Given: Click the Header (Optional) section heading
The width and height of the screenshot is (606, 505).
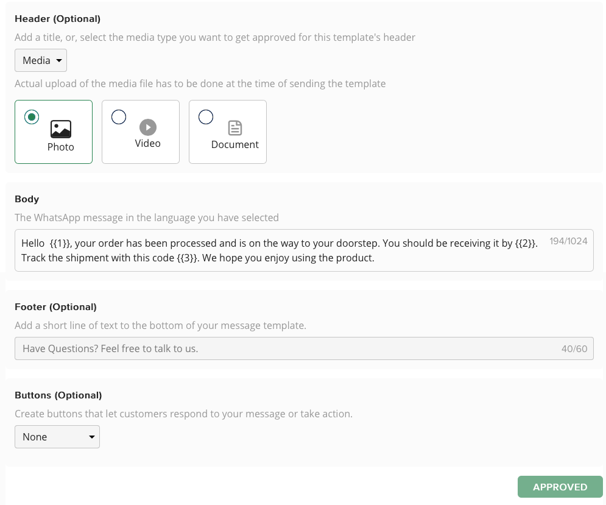Looking at the screenshot, I should pyautogui.click(x=57, y=19).
